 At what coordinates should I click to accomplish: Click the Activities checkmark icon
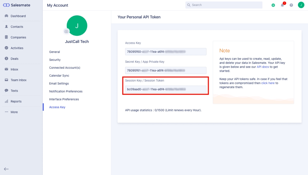(x=7, y=48)
